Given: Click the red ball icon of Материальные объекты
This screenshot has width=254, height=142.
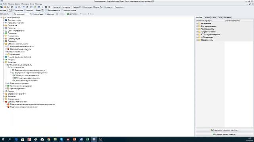Looking at the screenshot, I should click(x=8, y=49).
